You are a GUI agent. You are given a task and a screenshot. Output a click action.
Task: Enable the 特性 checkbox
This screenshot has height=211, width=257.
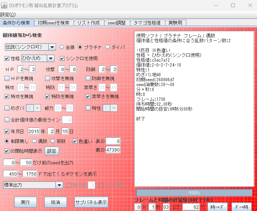coord(88,108)
